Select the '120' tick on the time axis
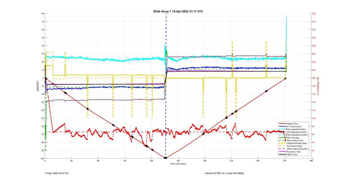This screenshot has height=178, width=344. [151, 161]
